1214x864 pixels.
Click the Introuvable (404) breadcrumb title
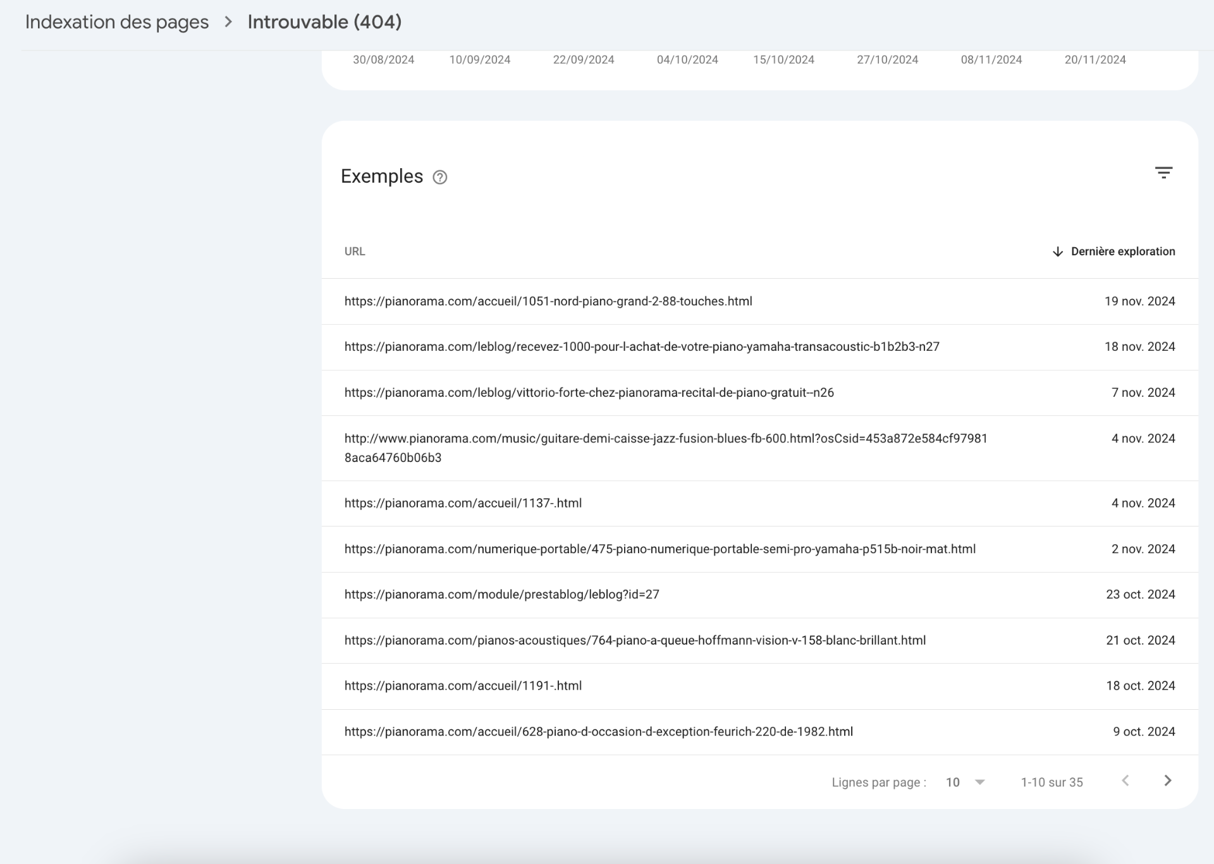324,22
